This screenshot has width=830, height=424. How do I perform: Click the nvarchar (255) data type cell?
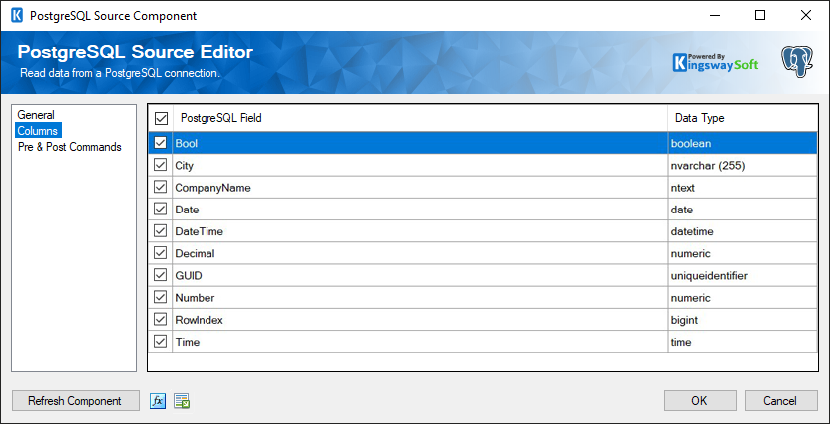pos(743,166)
